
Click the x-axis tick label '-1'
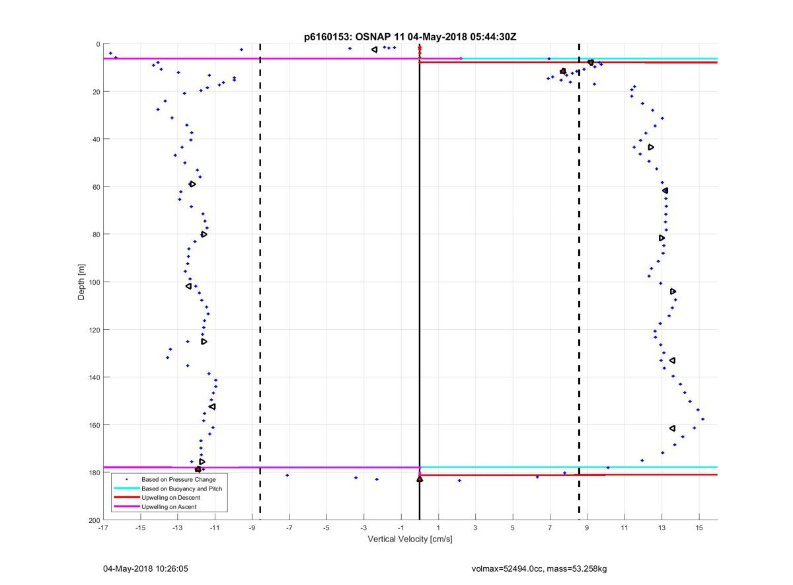click(x=401, y=528)
